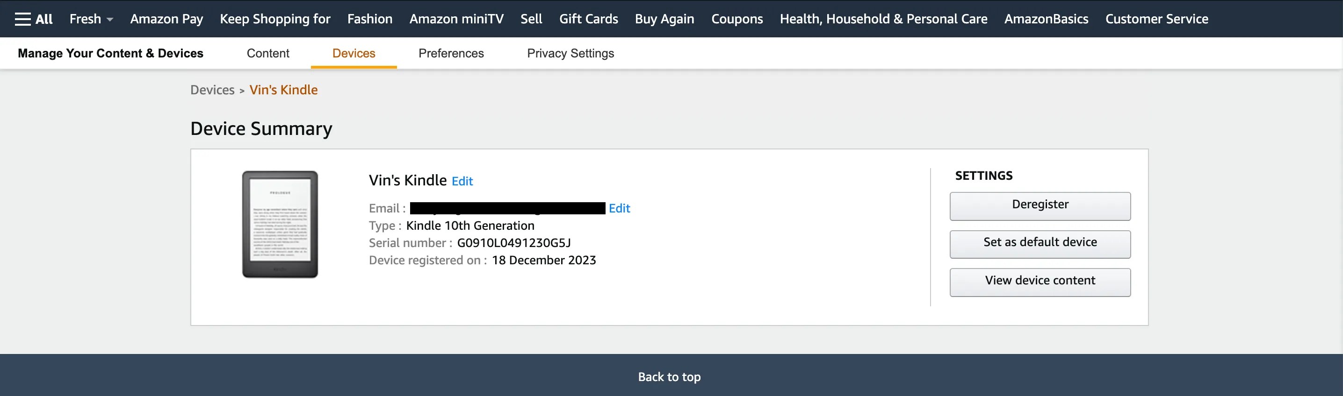Open the Coupons page
This screenshot has height=396, width=1343.
(736, 19)
